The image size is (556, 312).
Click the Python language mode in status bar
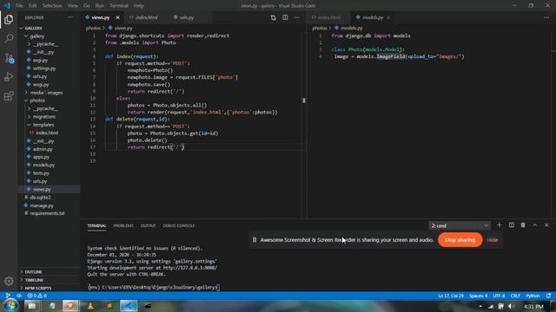pos(533,296)
